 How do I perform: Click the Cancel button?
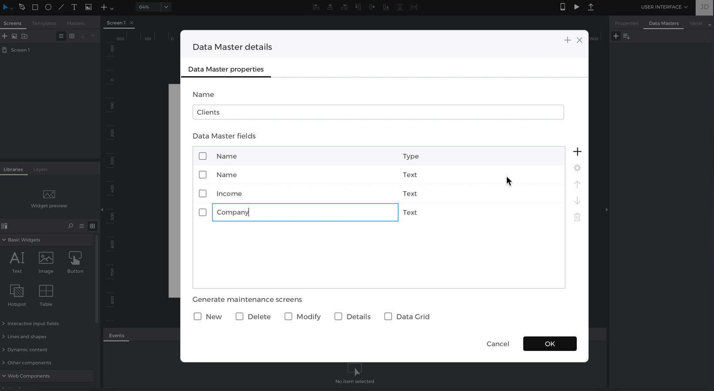pos(498,344)
